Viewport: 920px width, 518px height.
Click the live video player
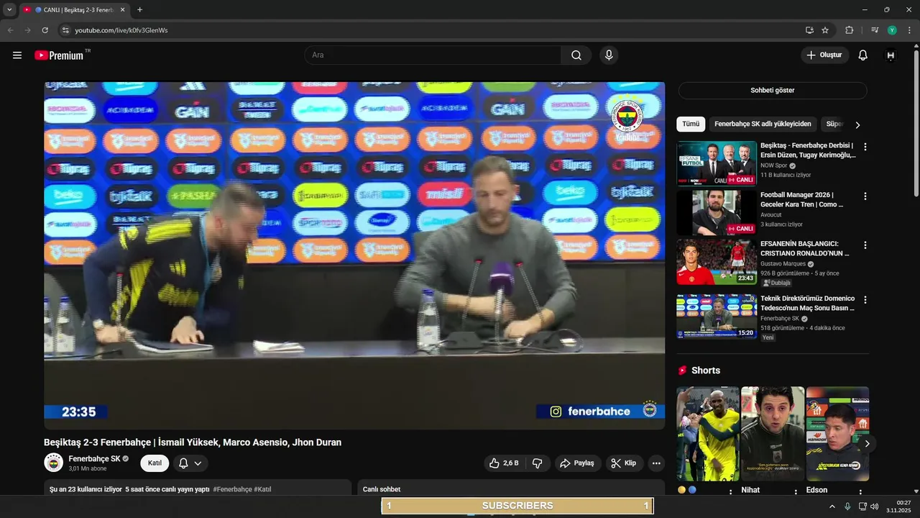coord(354,255)
